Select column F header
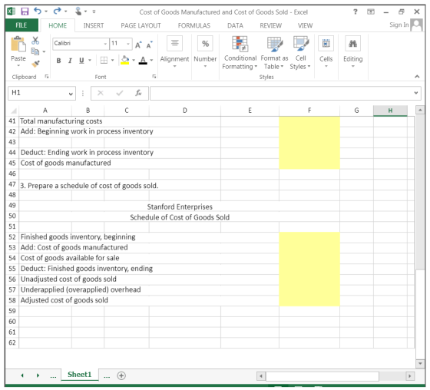The width and height of the screenshot is (430, 390). (x=309, y=111)
